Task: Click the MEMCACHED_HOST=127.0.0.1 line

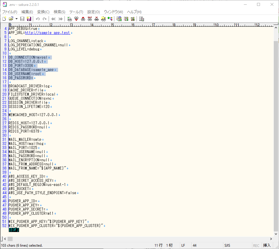Action: (x=33, y=115)
